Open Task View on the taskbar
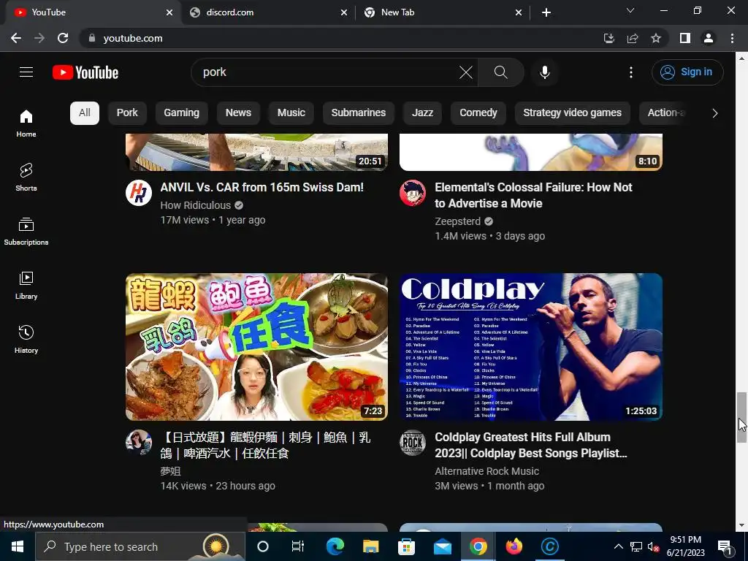 [x=298, y=546]
